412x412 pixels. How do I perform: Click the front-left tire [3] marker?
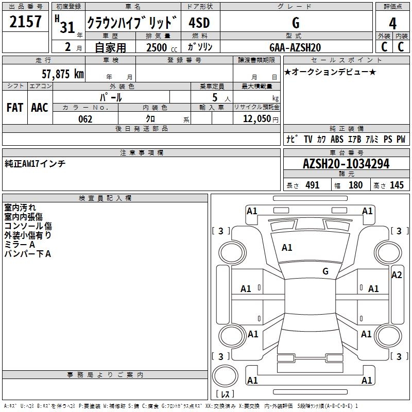221,231
